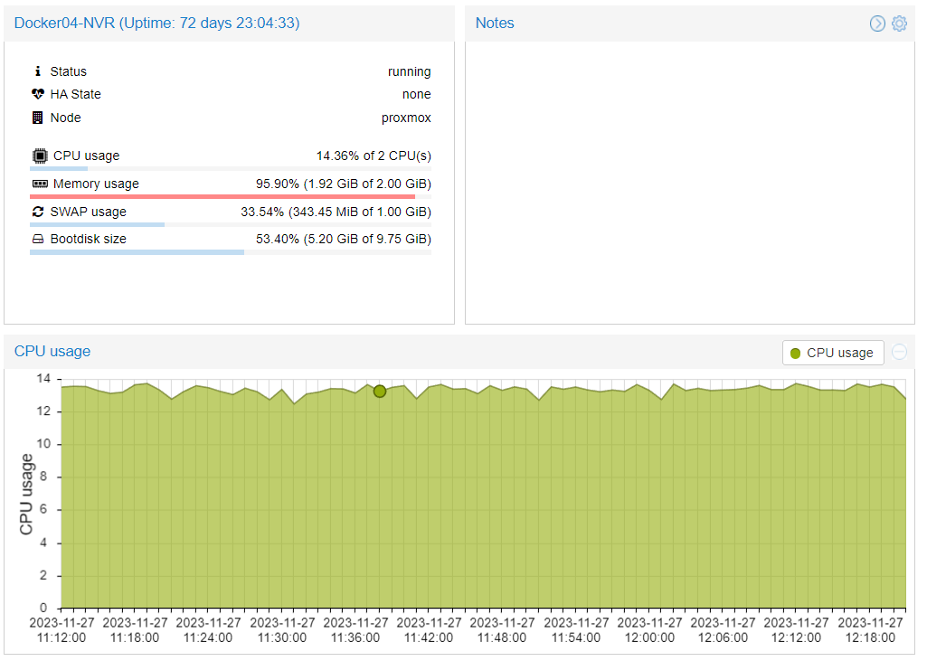Image resolution: width=927 pixels, height=661 pixels.
Task: Click the highlighted data point on CPU graph
Action: point(380,392)
